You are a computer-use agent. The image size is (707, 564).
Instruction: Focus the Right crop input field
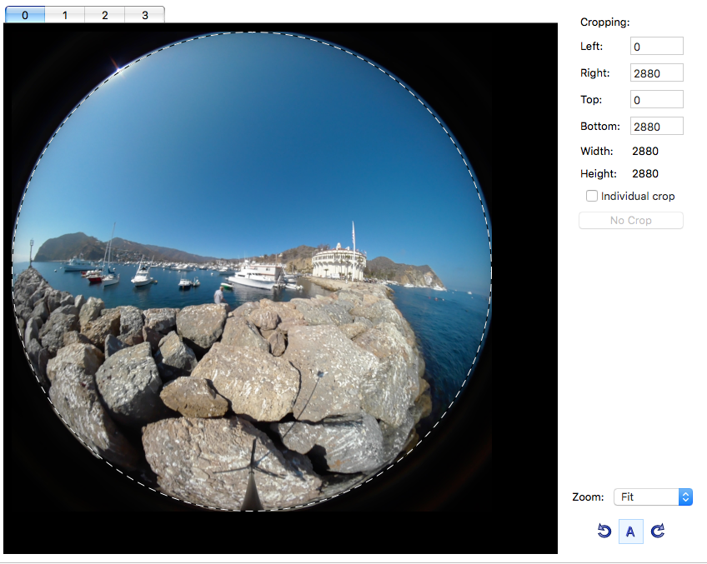coord(656,73)
